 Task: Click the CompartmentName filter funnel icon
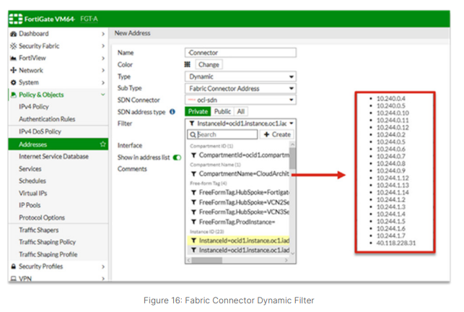click(193, 173)
